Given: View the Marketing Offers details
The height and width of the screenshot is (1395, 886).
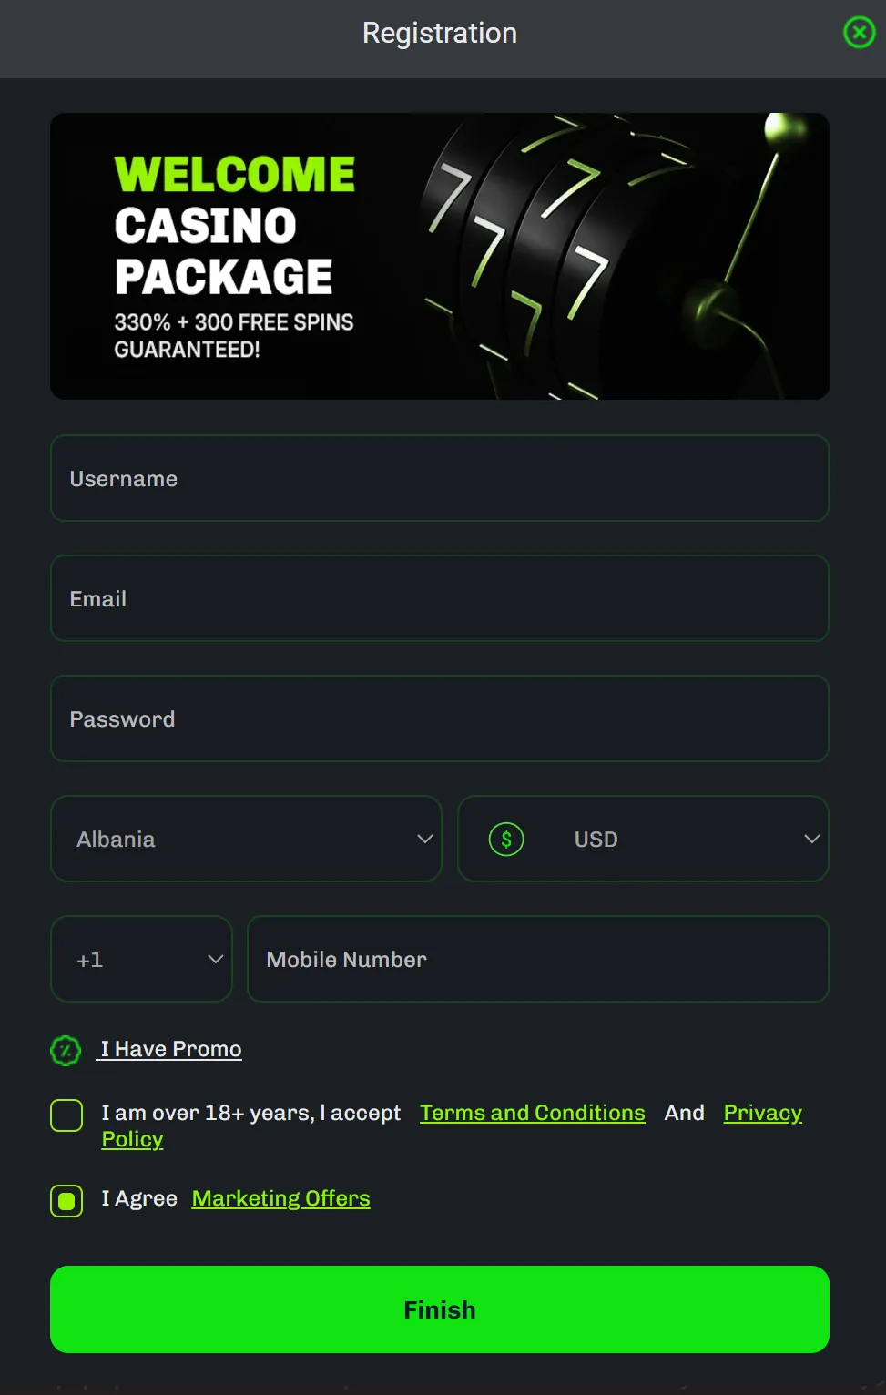Looking at the screenshot, I should (x=280, y=1197).
